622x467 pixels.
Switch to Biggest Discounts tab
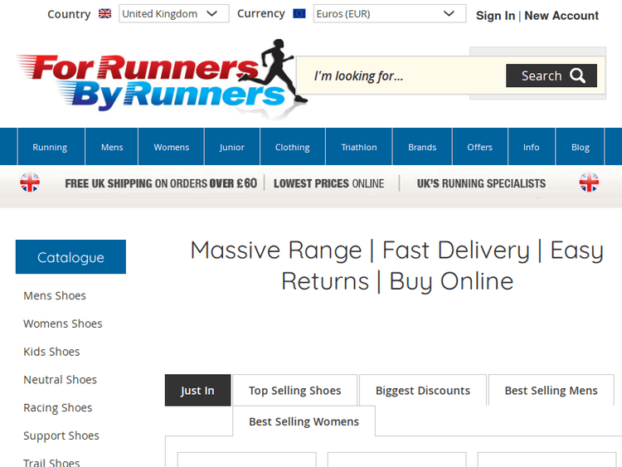[x=423, y=391]
